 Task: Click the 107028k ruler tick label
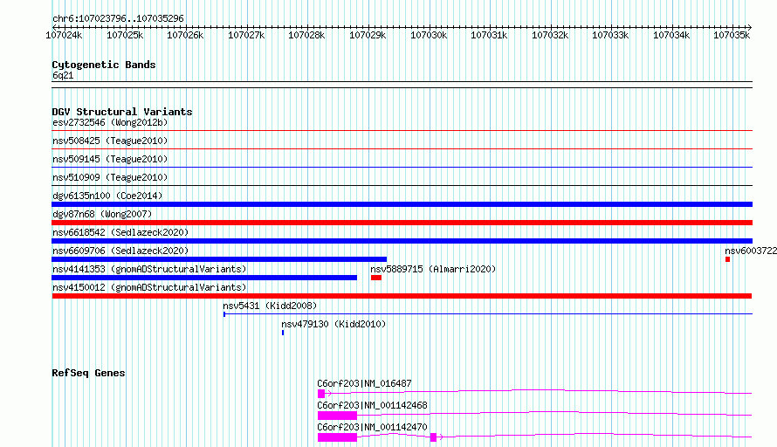pos(306,35)
